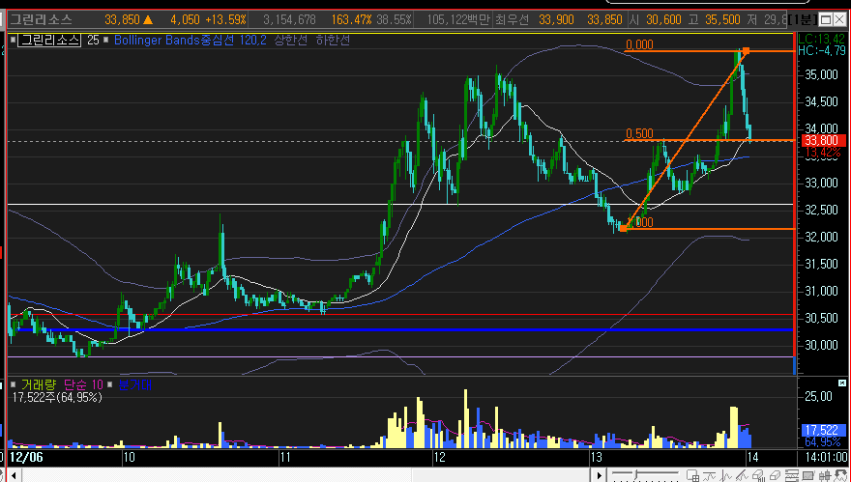This screenshot has width=851, height=482.
Task: Select the crosshair line tool icon
Action: pos(725,476)
